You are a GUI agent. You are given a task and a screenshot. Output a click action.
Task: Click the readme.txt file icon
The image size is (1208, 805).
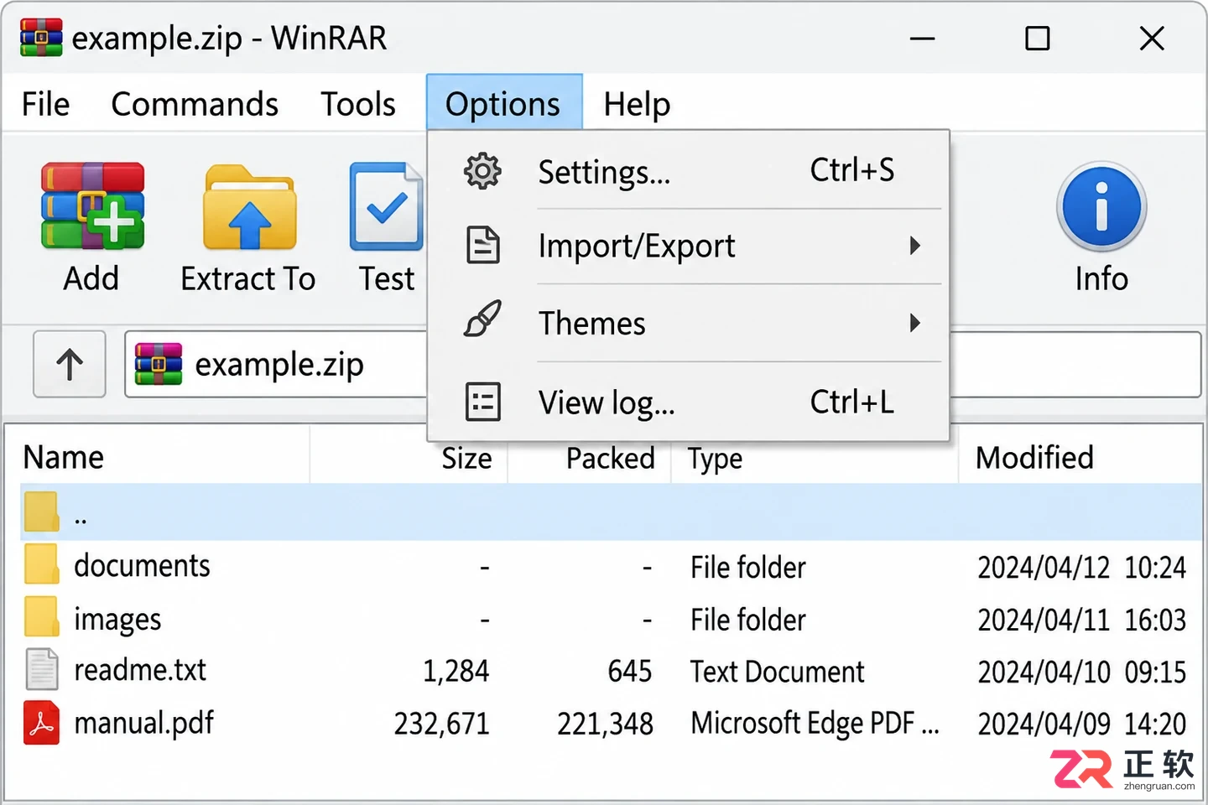[41, 669]
